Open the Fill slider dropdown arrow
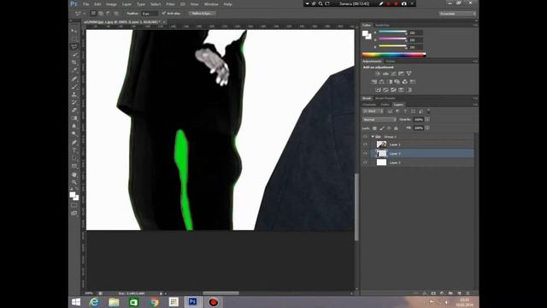The height and width of the screenshot is (308, 547). tap(427, 128)
